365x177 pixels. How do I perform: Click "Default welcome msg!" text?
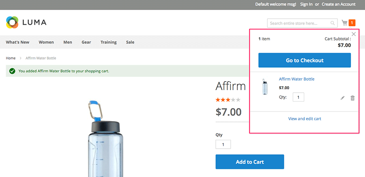[x=276, y=4]
